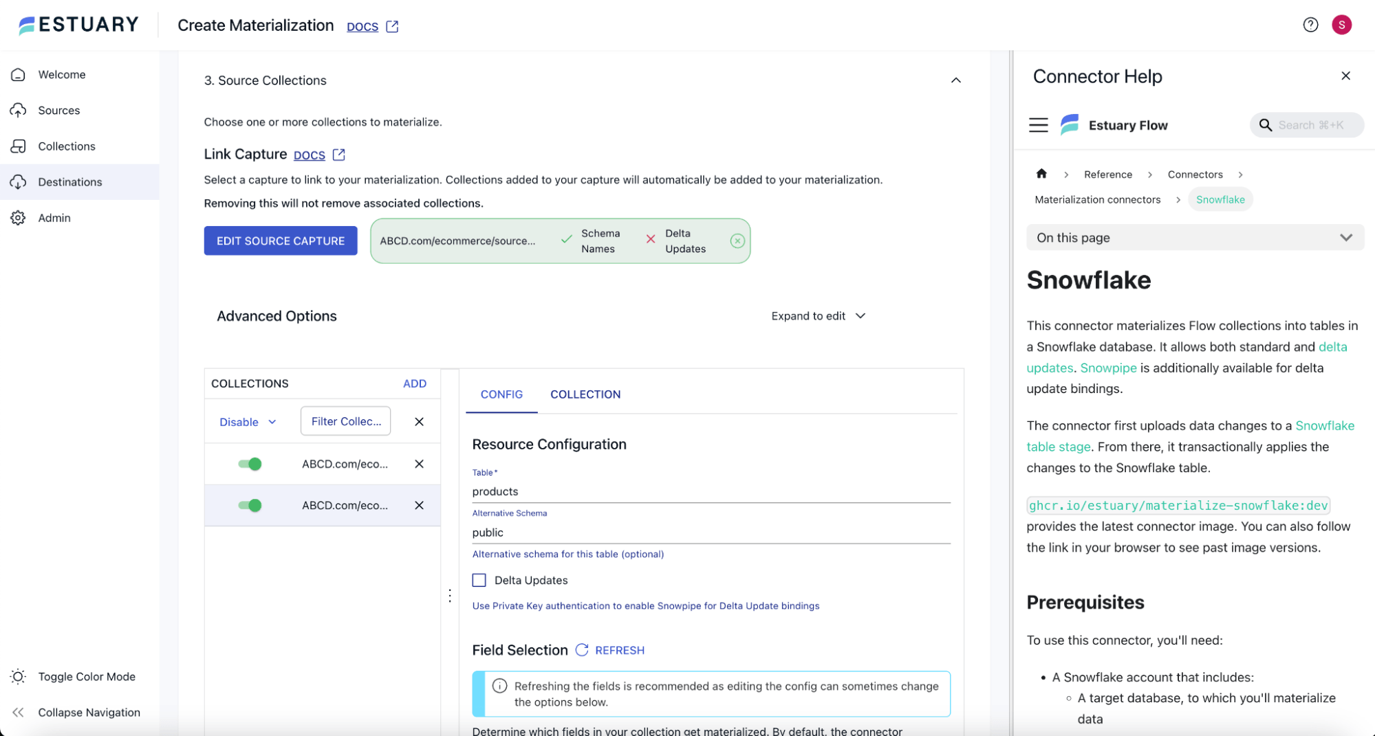
Task: Remove the first ABCD.com/eco... collection
Action: point(419,464)
